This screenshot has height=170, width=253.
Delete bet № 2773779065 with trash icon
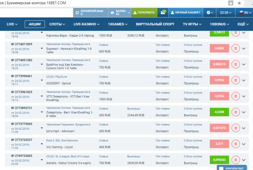pyautogui.click(x=236, y=128)
